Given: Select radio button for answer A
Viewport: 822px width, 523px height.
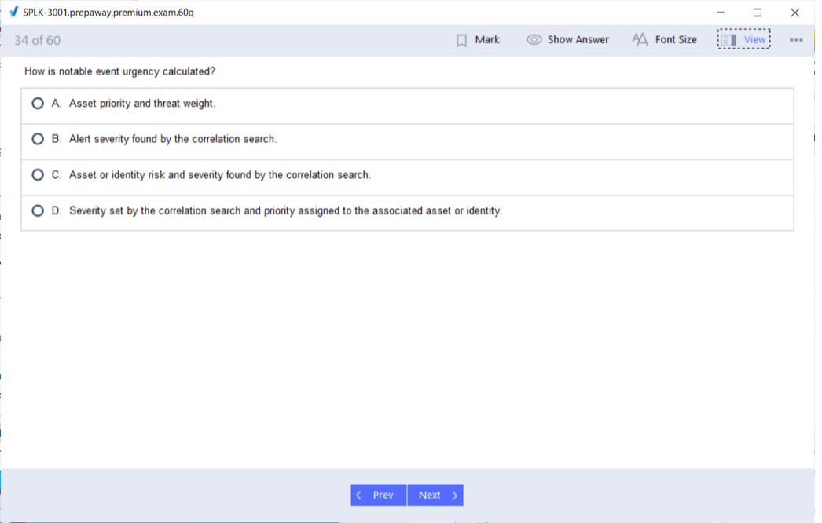Looking at the screenshot, I should [38, 104].
